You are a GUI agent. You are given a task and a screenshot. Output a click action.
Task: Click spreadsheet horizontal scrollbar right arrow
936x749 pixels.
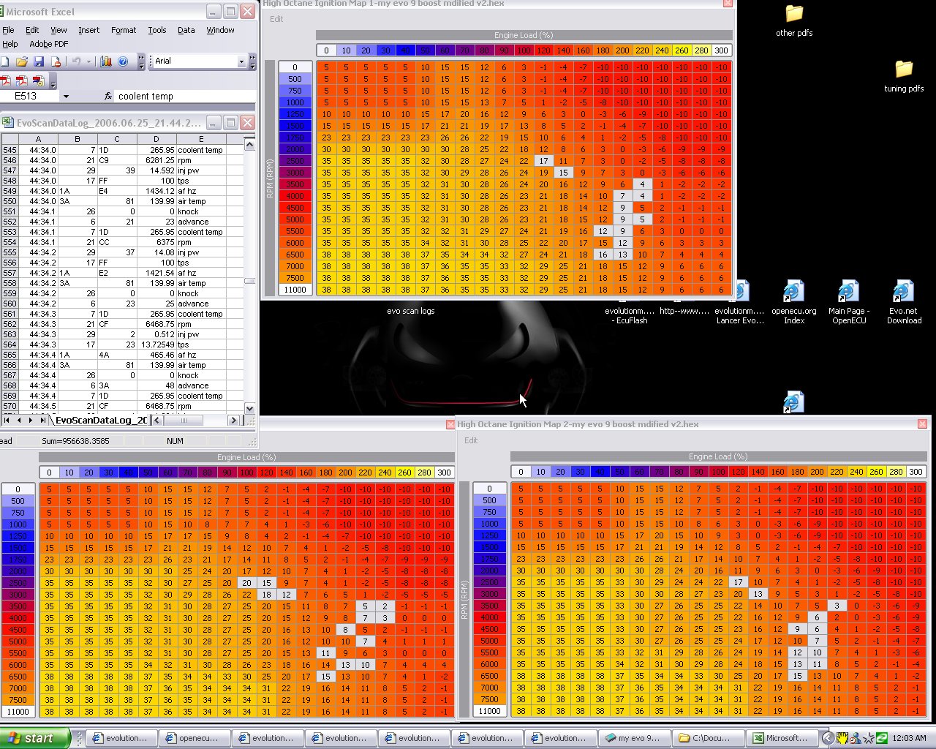(x=233, y=420)
